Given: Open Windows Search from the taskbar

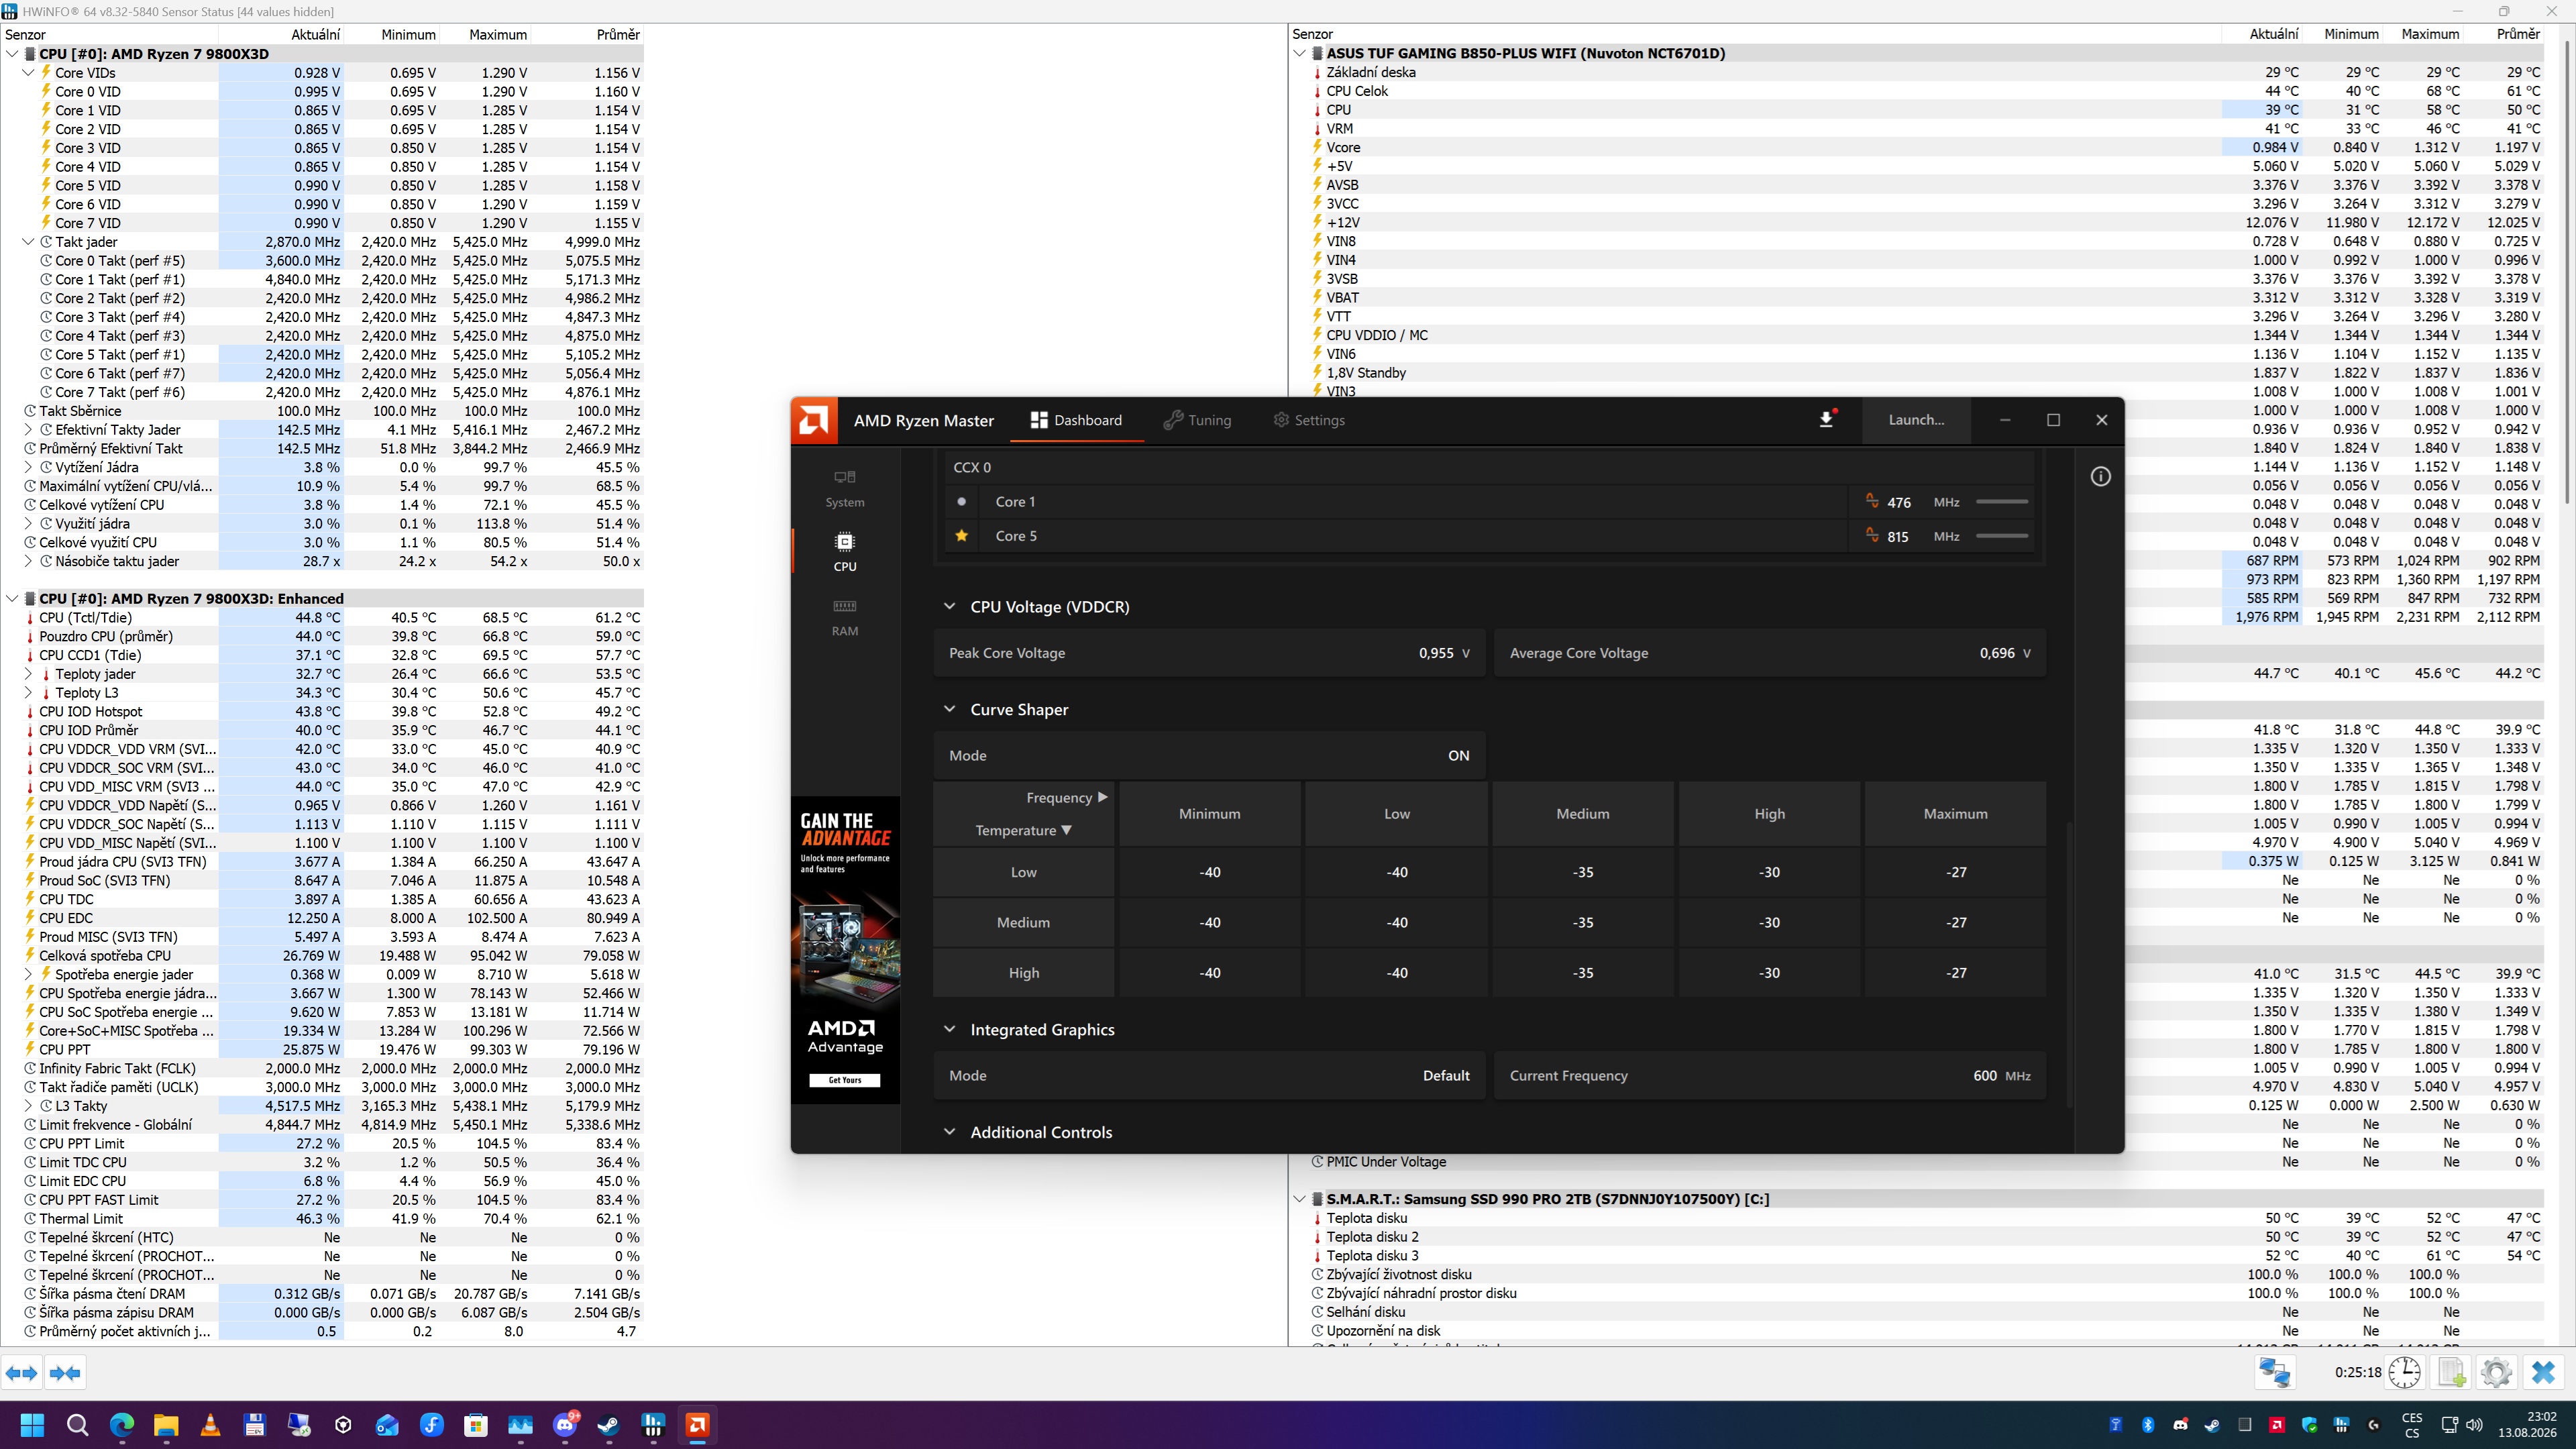Looking at the screenshot, I should pyautogui.click(x=77, y=1425).
